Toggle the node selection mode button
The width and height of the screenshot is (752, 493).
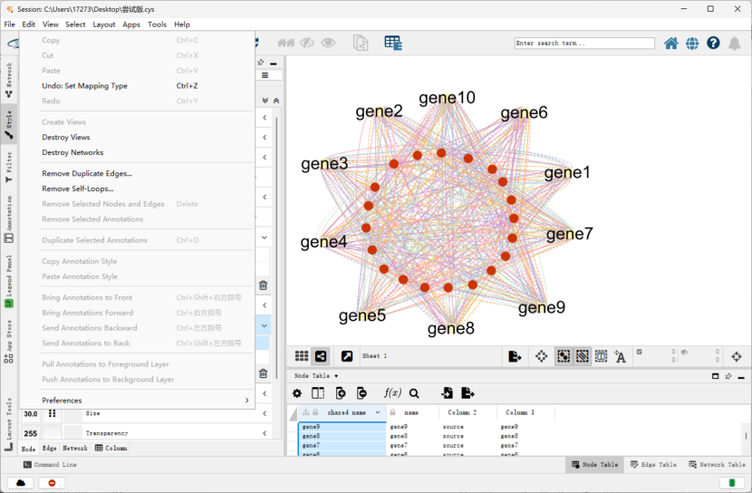pos(564,356)
